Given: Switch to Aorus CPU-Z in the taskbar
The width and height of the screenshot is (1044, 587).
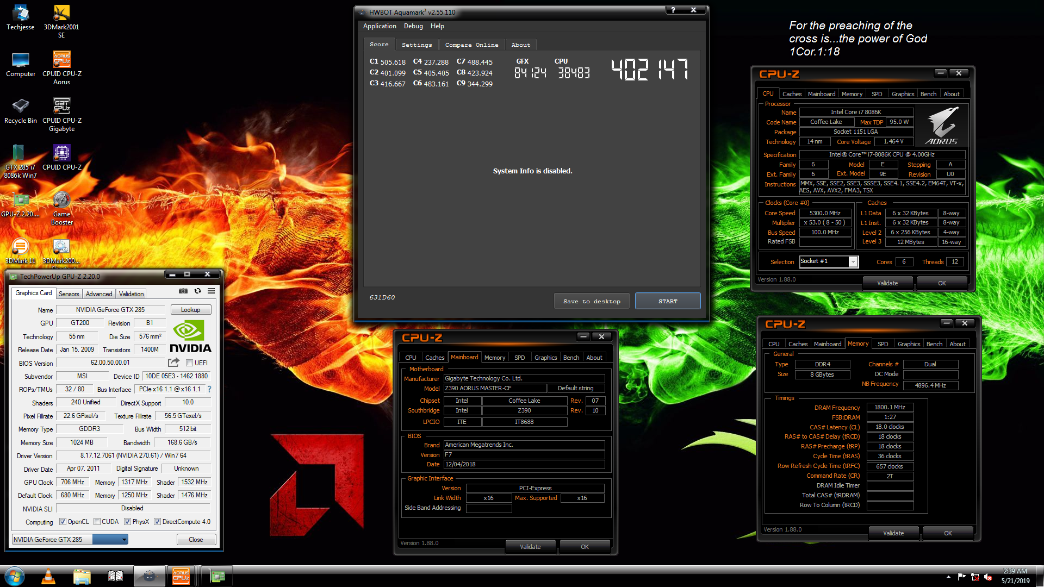Looking at the screenshot, I should 182,576.
